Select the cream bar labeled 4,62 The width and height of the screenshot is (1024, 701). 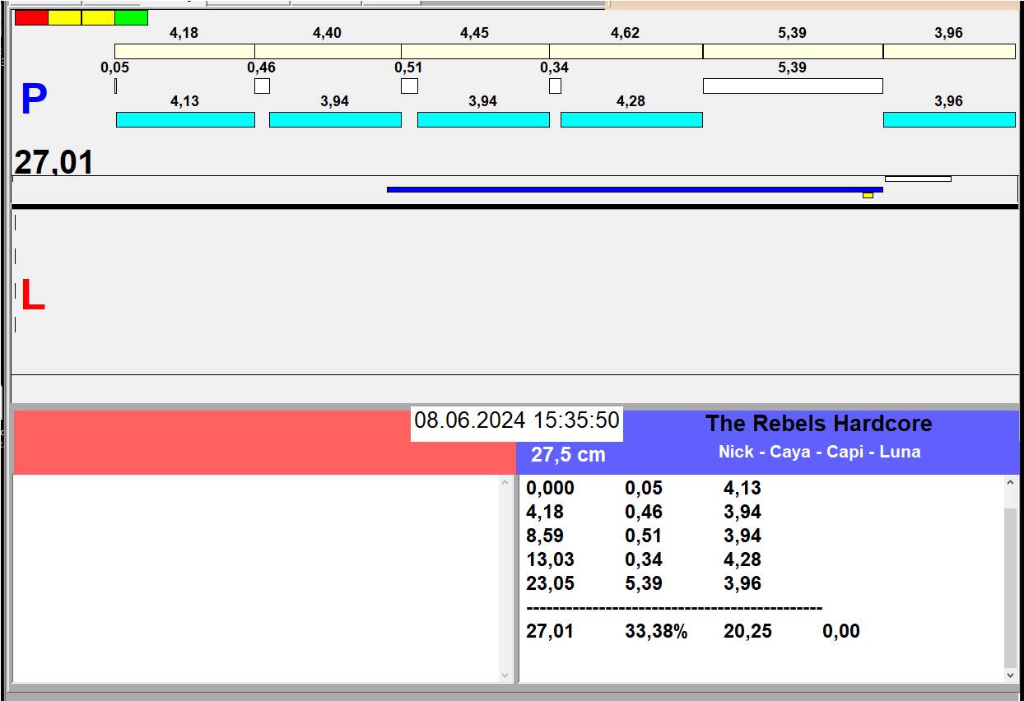click(x=626, y=51)
